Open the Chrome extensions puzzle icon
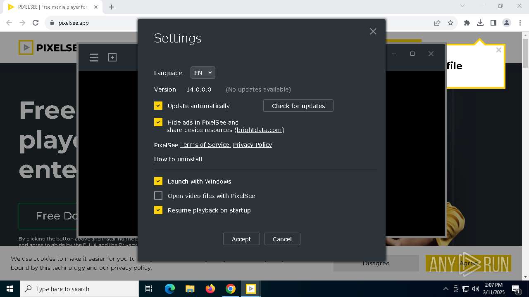The image size is (529, 297). pyautogui.click(x=467, y=23)
